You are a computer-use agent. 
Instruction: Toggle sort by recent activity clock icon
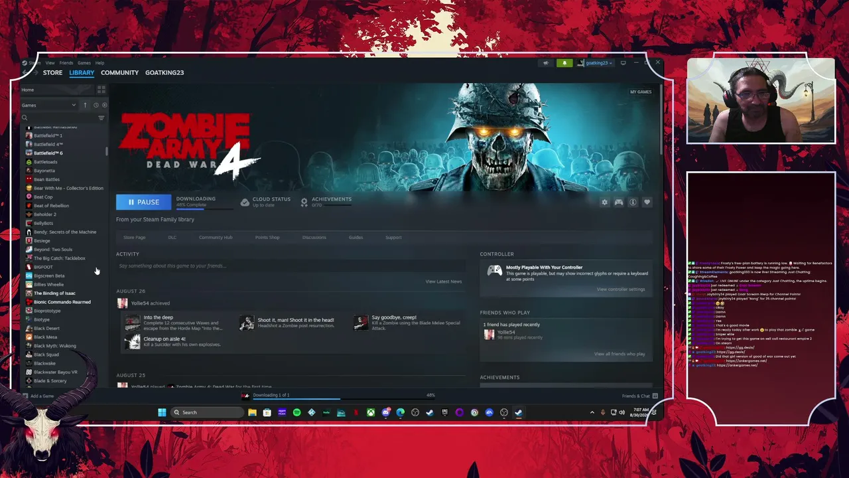coord(96,105)
